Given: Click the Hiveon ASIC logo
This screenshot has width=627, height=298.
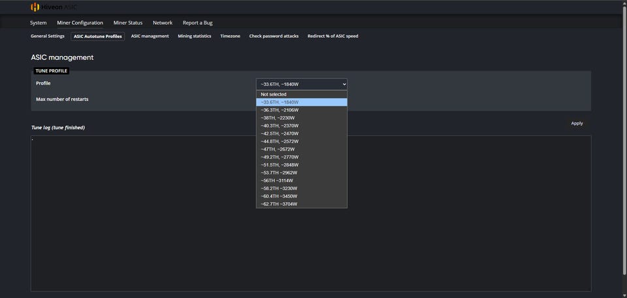Looking at the screenshot, I should (54, 7).
